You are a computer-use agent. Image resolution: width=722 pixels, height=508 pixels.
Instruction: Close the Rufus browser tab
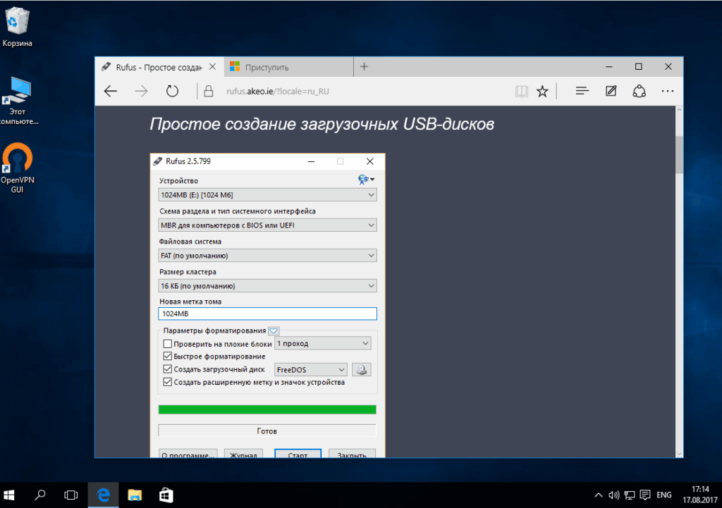click(x=212, y=67)
